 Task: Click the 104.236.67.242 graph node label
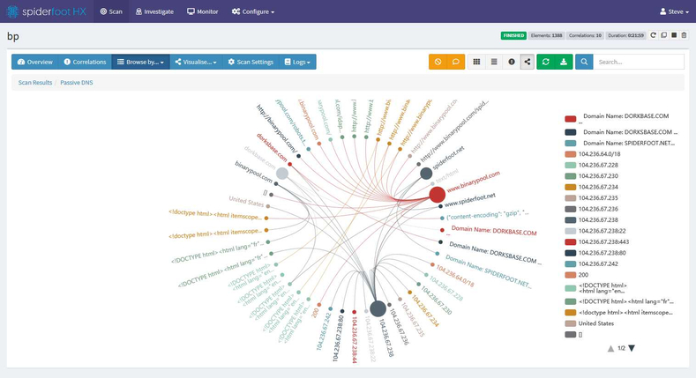[x=324, y=331]
